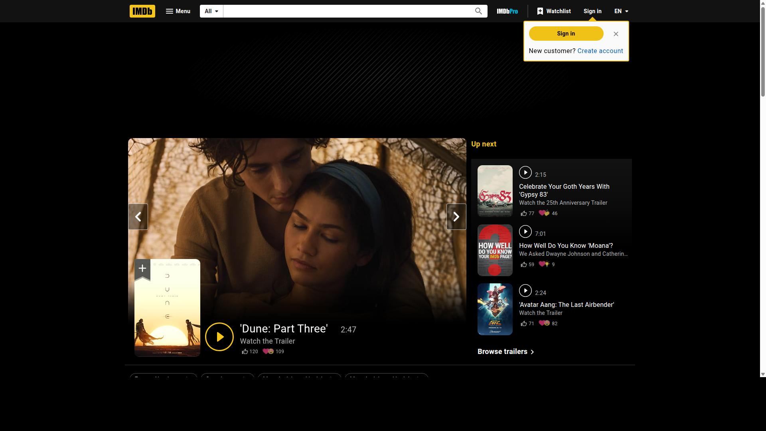Click the yellow Sign in button in popup
The width and height of the screenshot is (766, 431).
[x=566, y=34]
